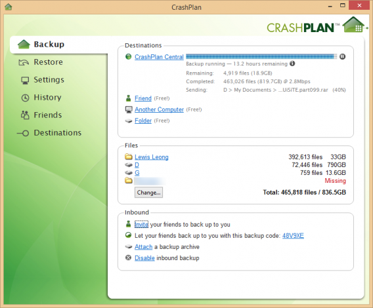The image size is (373, 308).
Task: Go to the History tab
Action: pos(47,98)
